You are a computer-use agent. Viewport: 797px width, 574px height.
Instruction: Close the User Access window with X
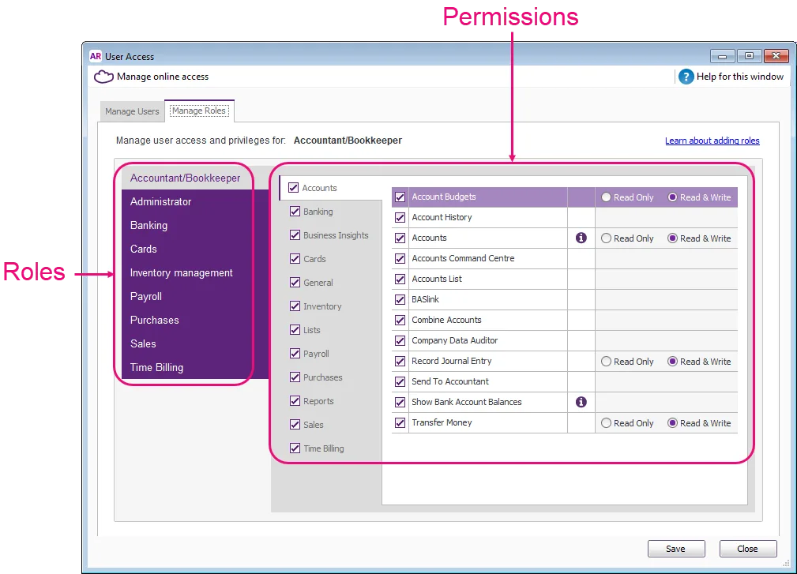(776, 56)
